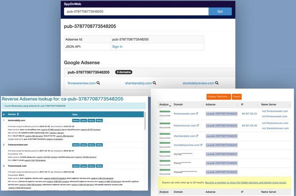The width and height of the screenshot is (296, 196).
Task: Click the masked domain 'thewall*************'
Action: pos(185,172)
